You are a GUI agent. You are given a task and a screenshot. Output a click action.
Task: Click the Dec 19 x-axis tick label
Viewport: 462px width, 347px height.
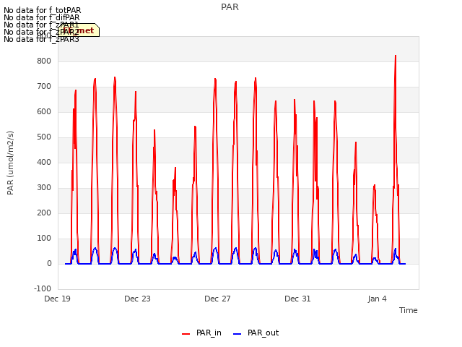pyautogui.click(x=57, y=299)
